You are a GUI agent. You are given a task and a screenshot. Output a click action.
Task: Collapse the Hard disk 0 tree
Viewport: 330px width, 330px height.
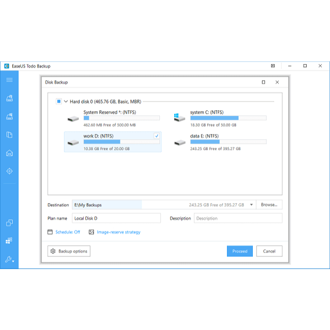pyautogui.click(x=65, y=102)
